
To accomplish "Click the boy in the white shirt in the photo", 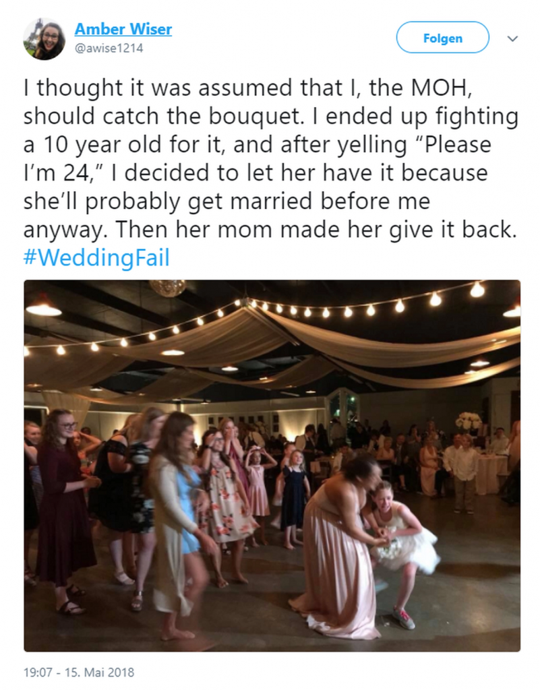I will tap(464, 473).
